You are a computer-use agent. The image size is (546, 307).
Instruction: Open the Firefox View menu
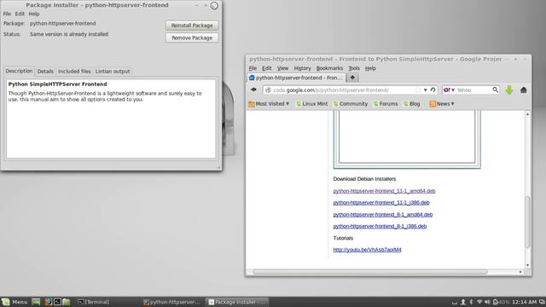(282, 68)
